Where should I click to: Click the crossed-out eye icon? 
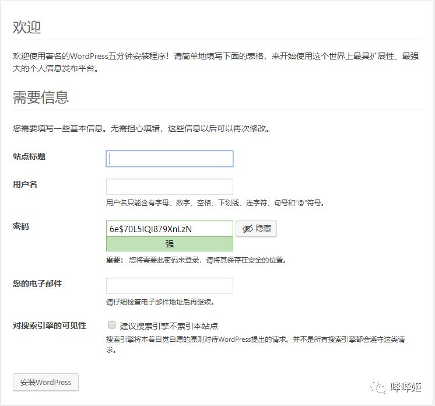click(x=247, y=229)
